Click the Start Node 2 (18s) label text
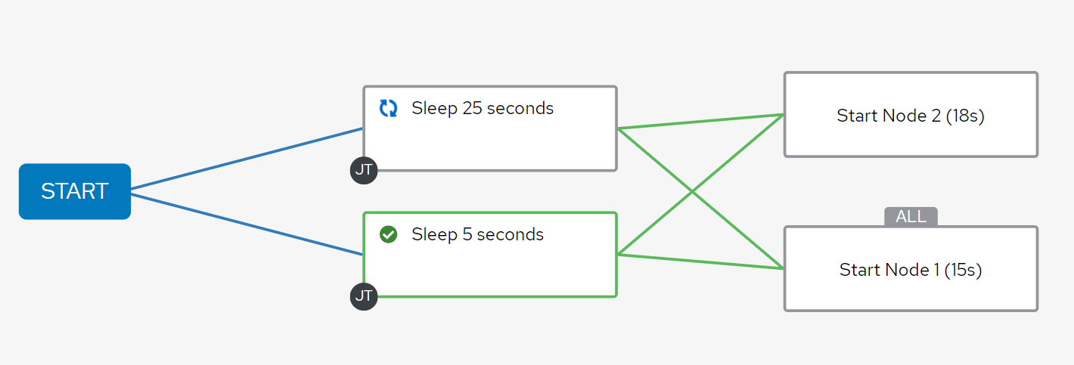1074x365 pixels. coord(911,116)
